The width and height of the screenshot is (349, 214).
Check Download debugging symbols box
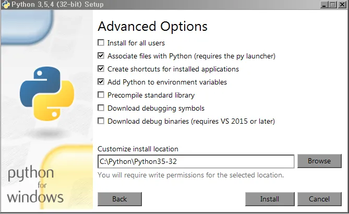pyautogui.click(x=101, y=108)
